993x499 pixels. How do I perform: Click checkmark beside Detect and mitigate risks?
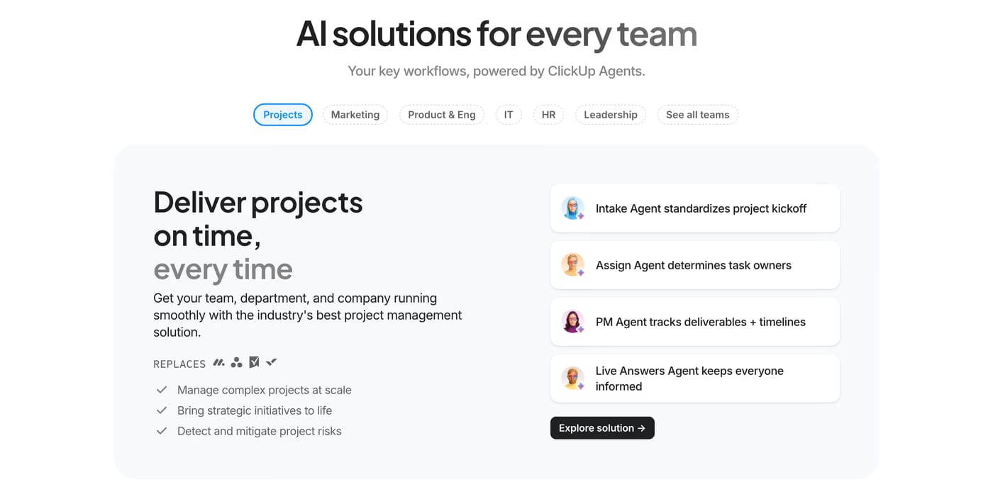pos(162,431)
